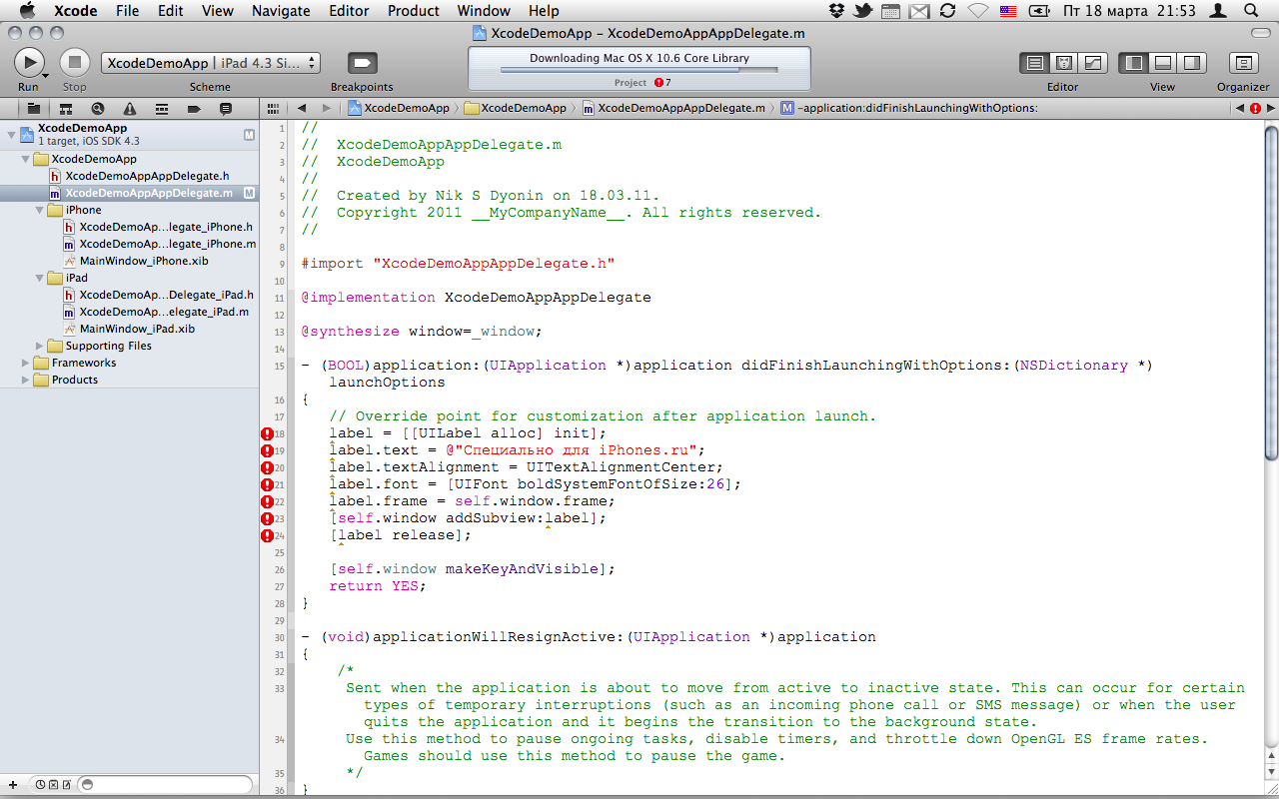The width and height of the screenshot is (1279, 799).
Task: Show the Search navigator
Action: tap(97, 108)
